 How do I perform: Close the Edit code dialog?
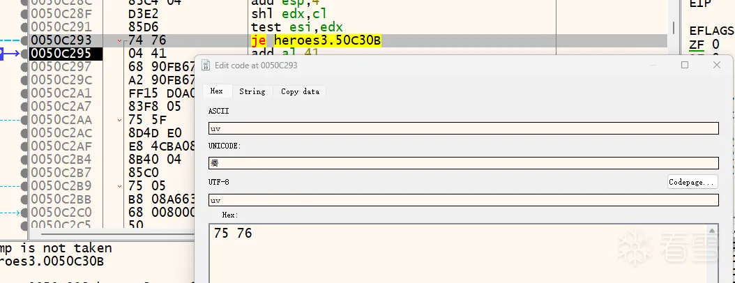(x=716, y=65)
